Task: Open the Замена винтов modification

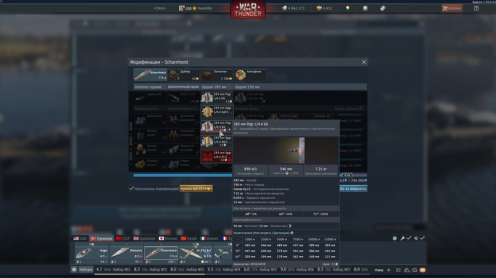Action: point(150,149)
